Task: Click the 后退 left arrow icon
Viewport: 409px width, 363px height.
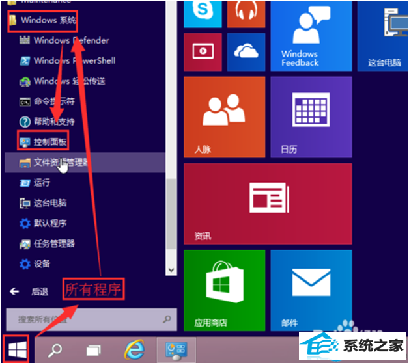Action: pyautogui.click(x=14, y=291)
